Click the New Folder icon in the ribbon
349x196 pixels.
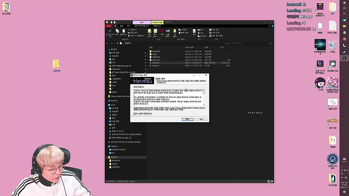click(x=175, y=32)
